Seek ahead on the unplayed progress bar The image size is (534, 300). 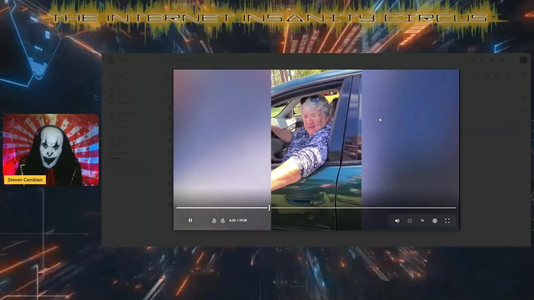coord(363,207)
